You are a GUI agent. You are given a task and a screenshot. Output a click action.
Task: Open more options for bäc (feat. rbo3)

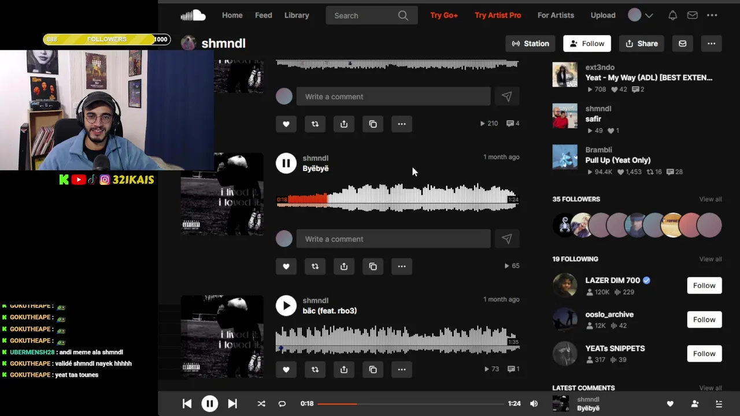click(x=402, y=369)
